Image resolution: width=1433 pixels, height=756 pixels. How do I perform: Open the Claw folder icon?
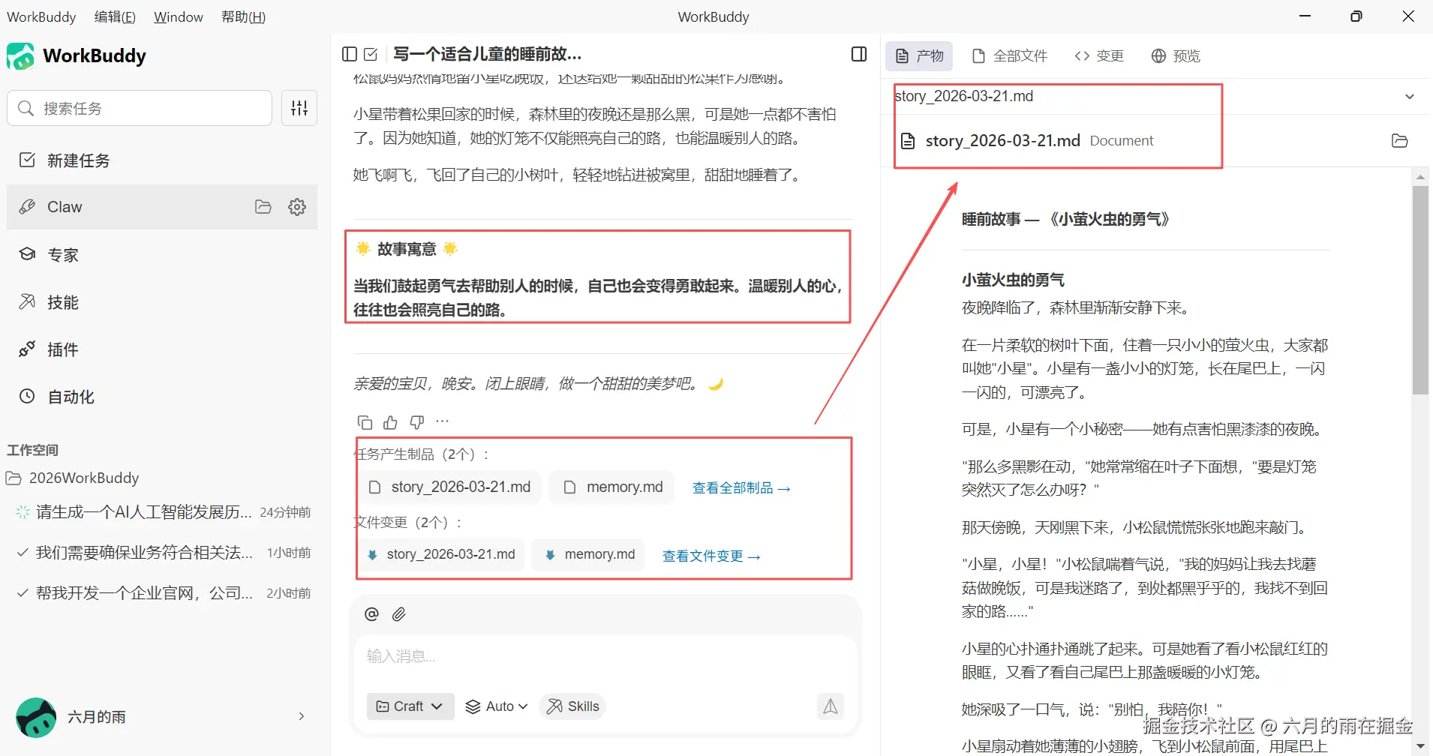pos(263,207)
